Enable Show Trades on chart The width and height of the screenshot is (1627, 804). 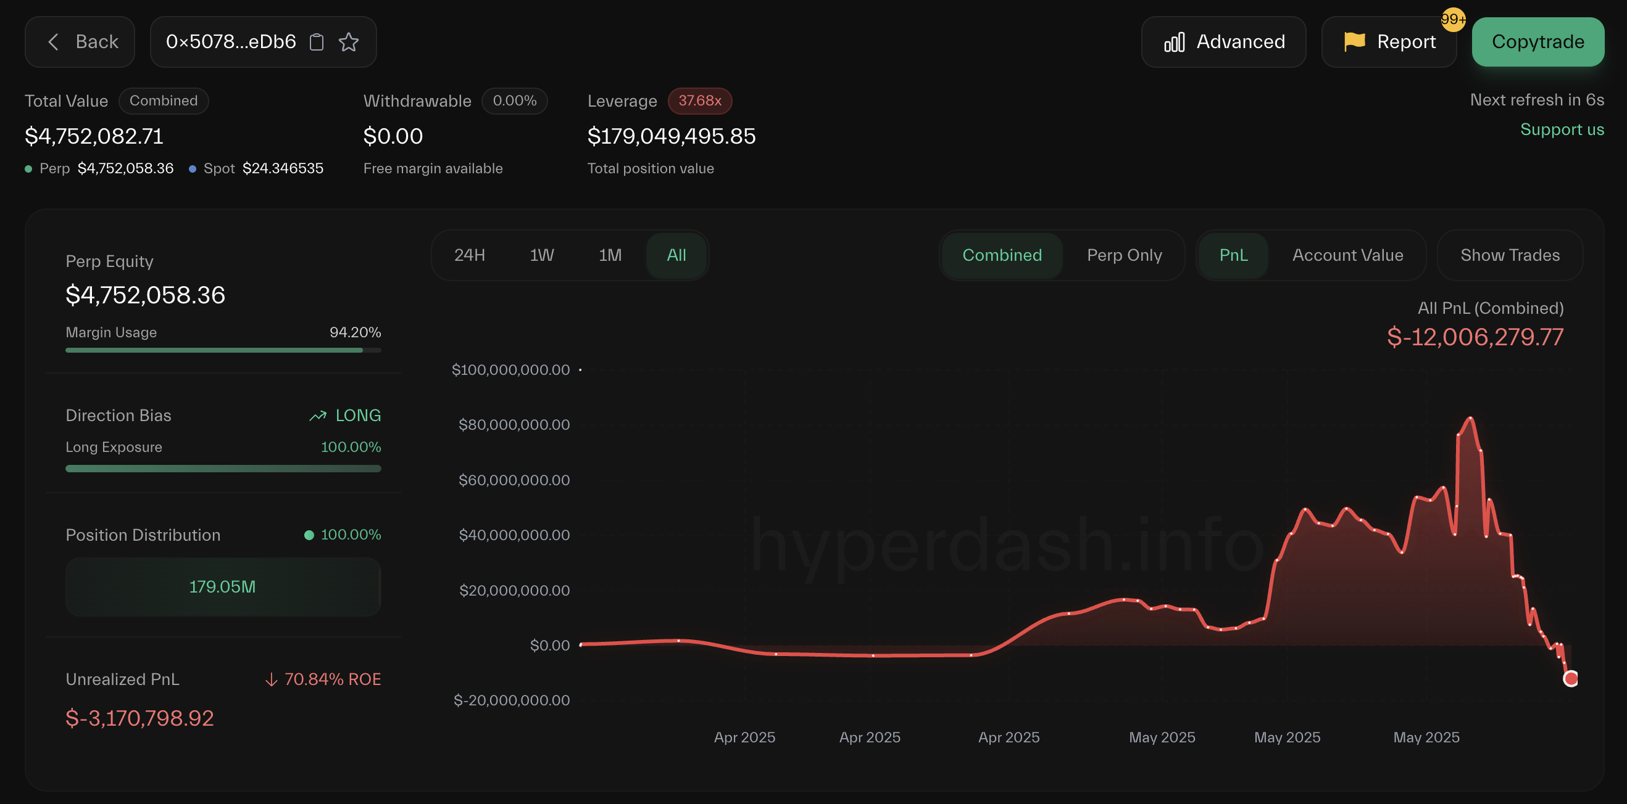pos(1510,255)
